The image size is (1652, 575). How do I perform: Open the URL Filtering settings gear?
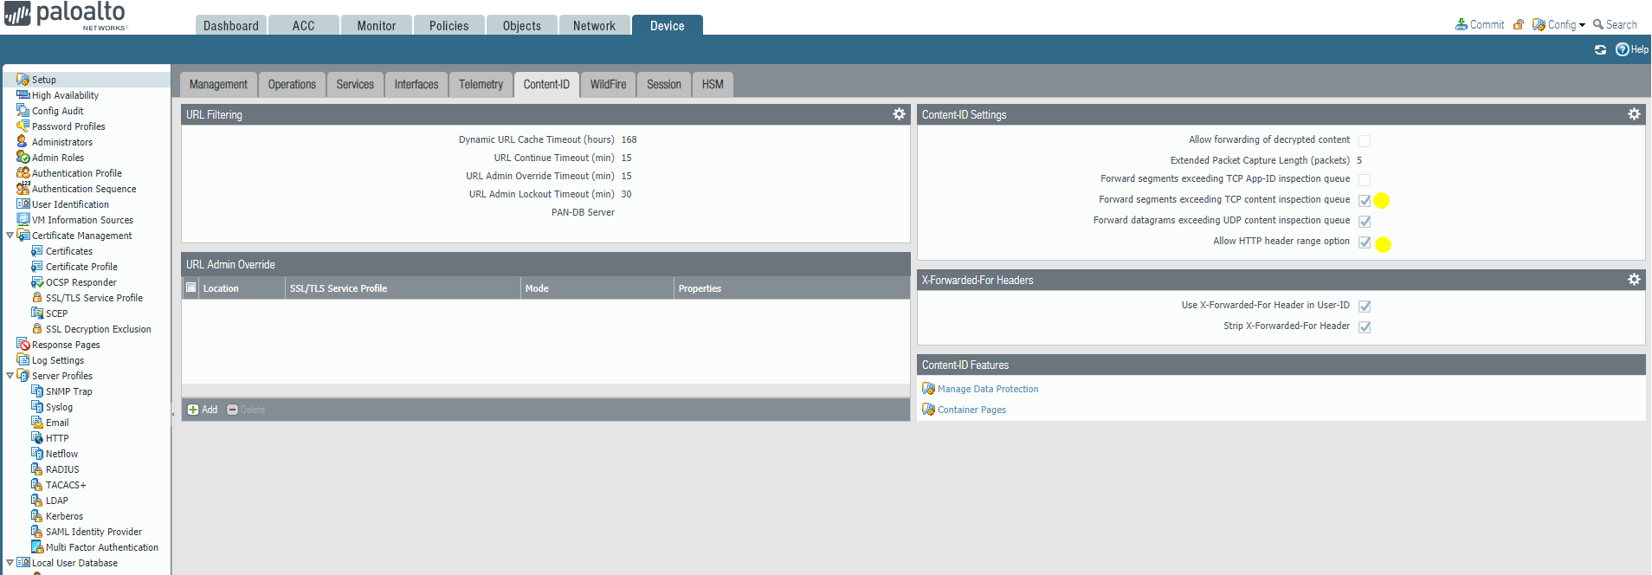(x=899, y=114)
